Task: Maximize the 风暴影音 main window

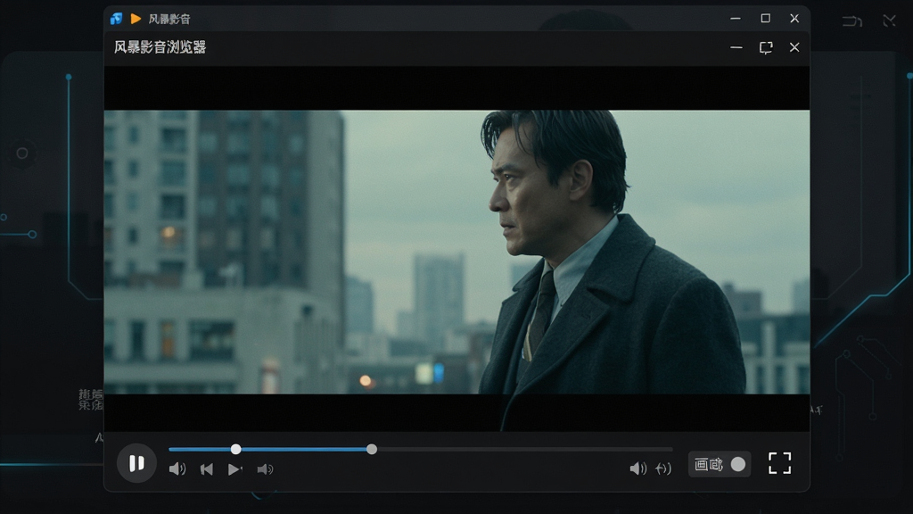Action: coord(765,18)
